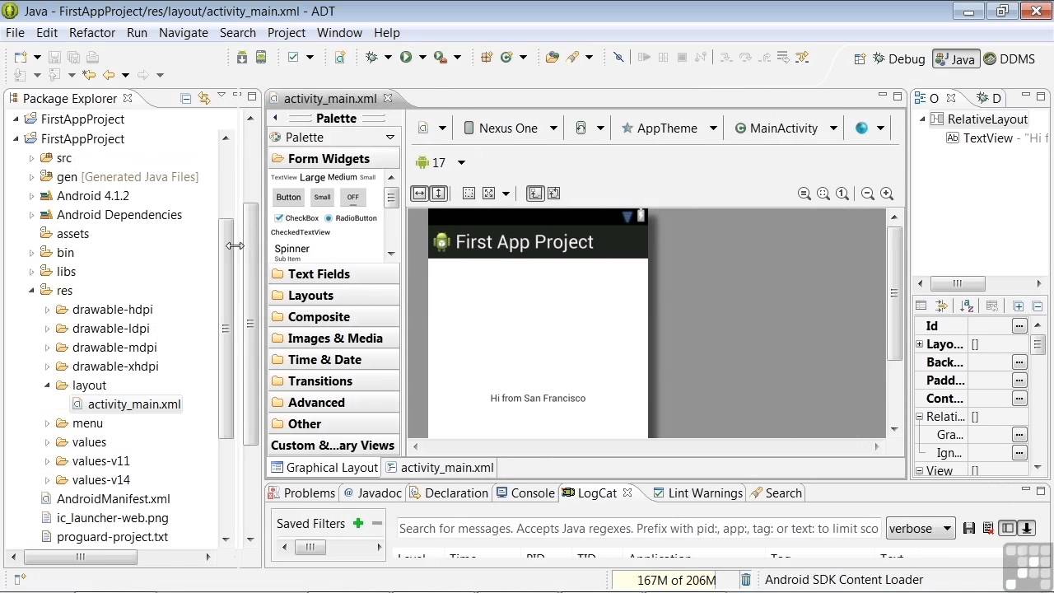Select RelativeLayout in the Outline
This screenshot has width=1054, height=593.
[x=980, y=119]
